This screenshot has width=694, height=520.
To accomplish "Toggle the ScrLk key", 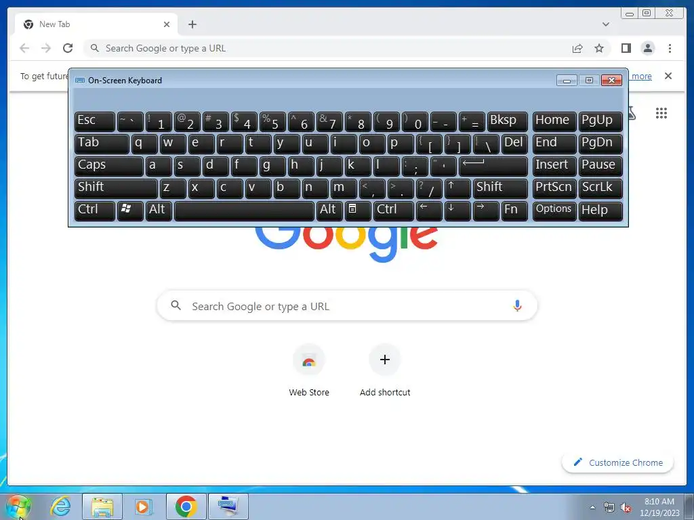I will 600,188.
